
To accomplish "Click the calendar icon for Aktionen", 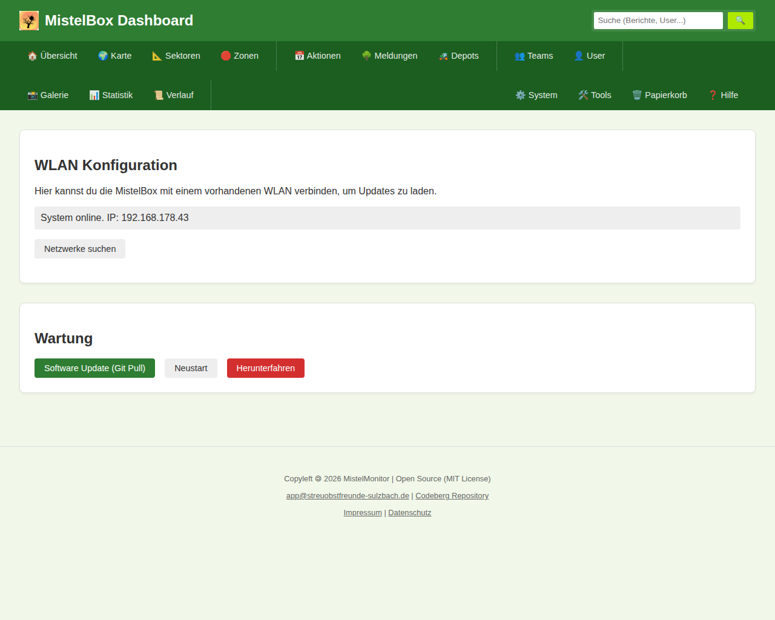I will [x=299, y=56].
